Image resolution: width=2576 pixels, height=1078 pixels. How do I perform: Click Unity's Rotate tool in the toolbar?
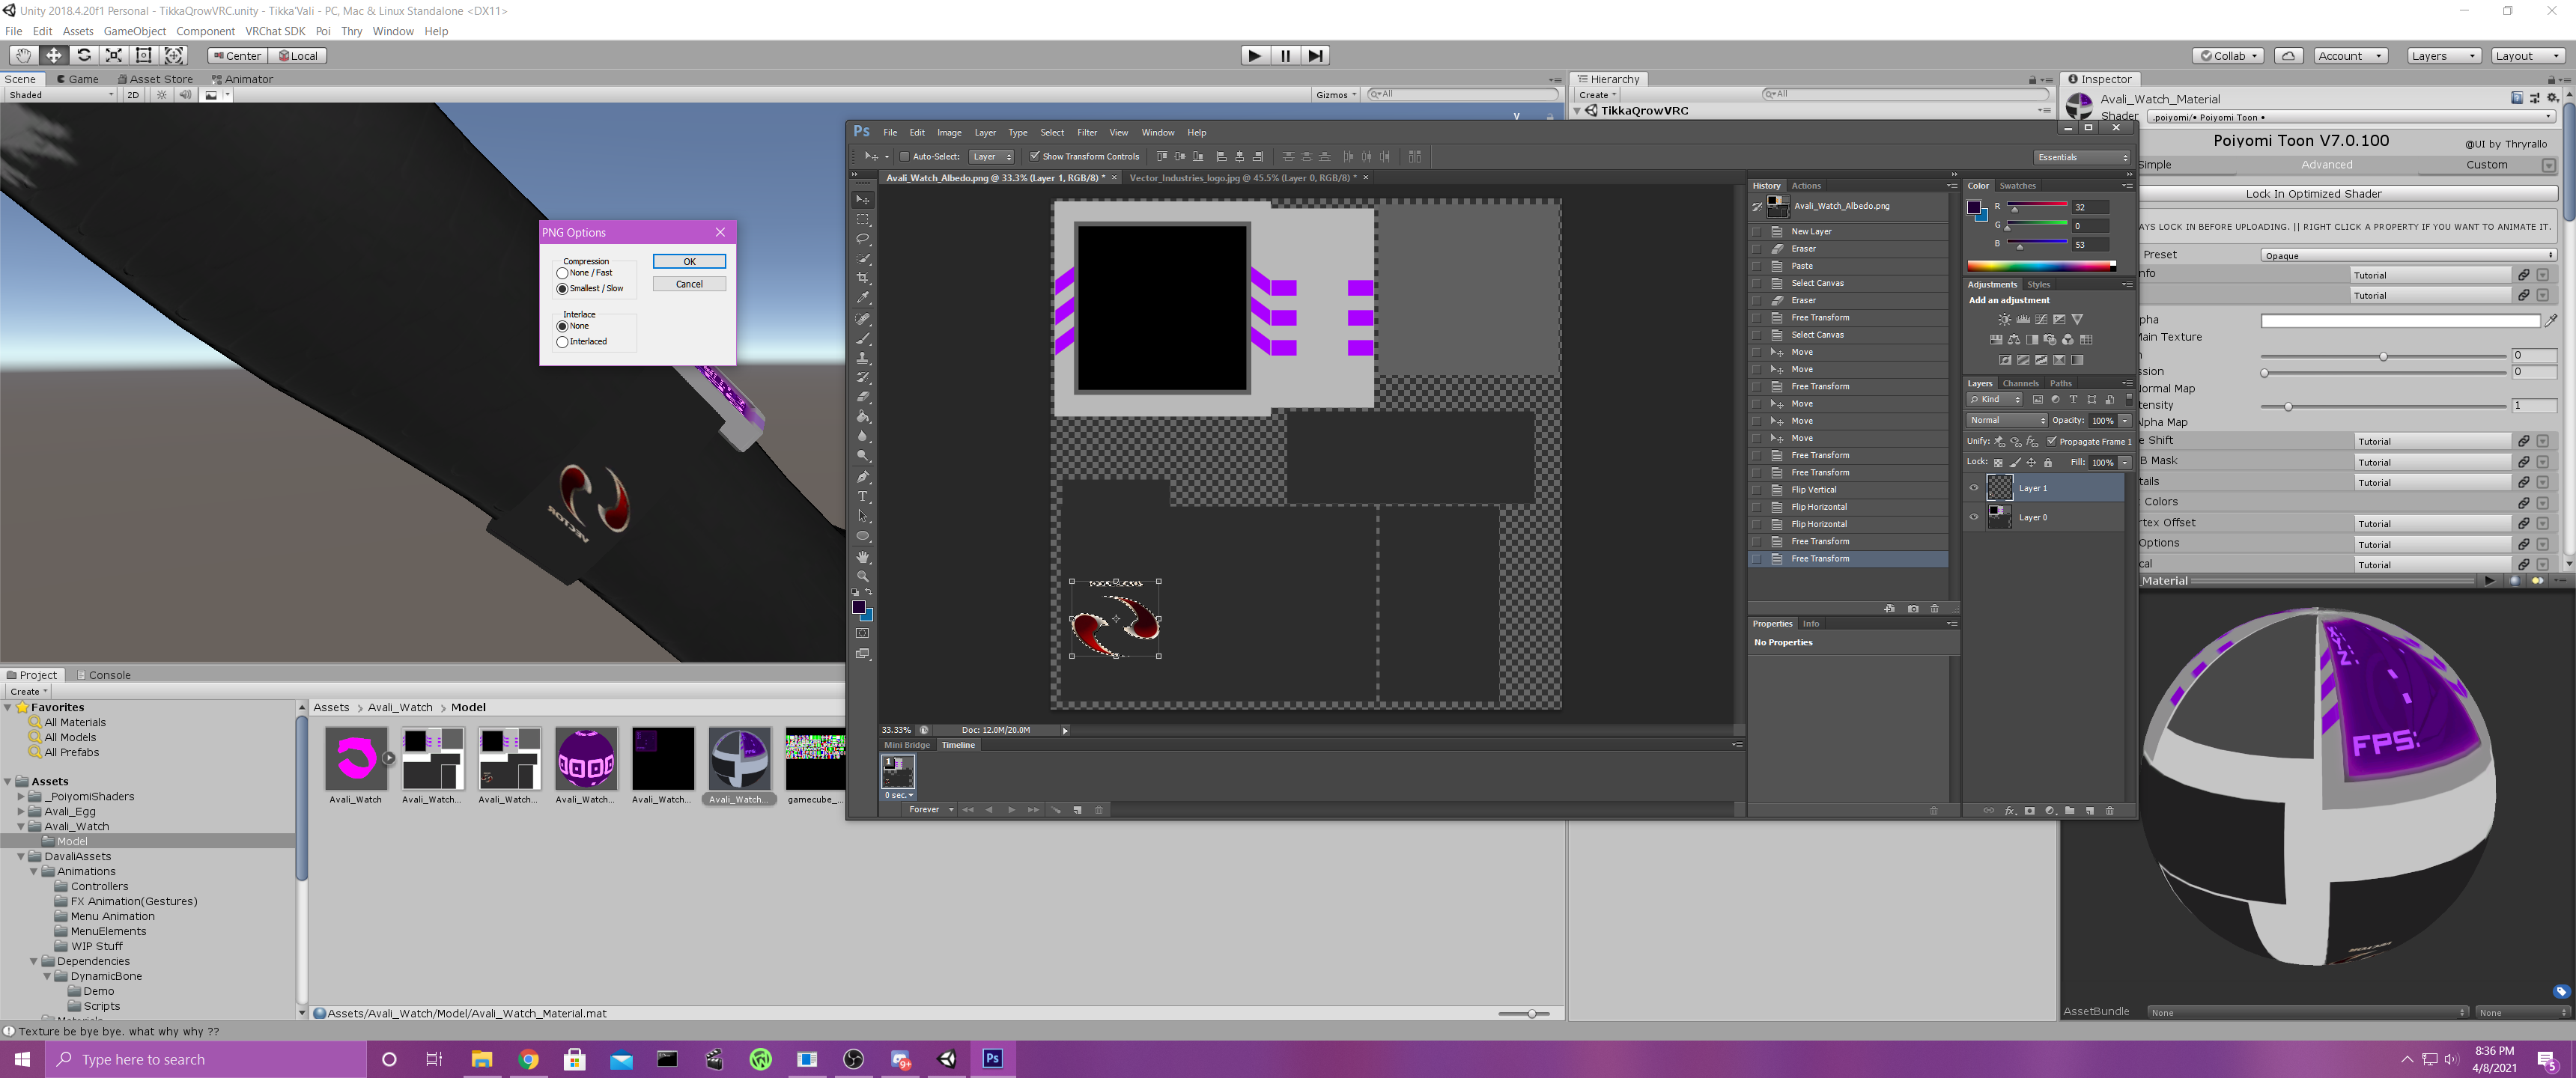coord(84,55)
